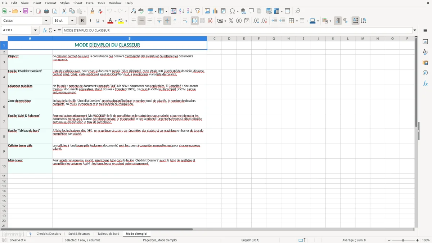Insert a Pivot Table
The image size is (432, 243).
[223, 11]
